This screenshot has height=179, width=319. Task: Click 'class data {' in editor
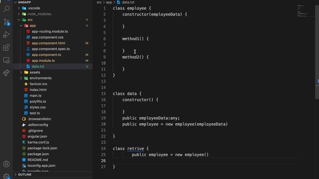(x=127, y=93)
